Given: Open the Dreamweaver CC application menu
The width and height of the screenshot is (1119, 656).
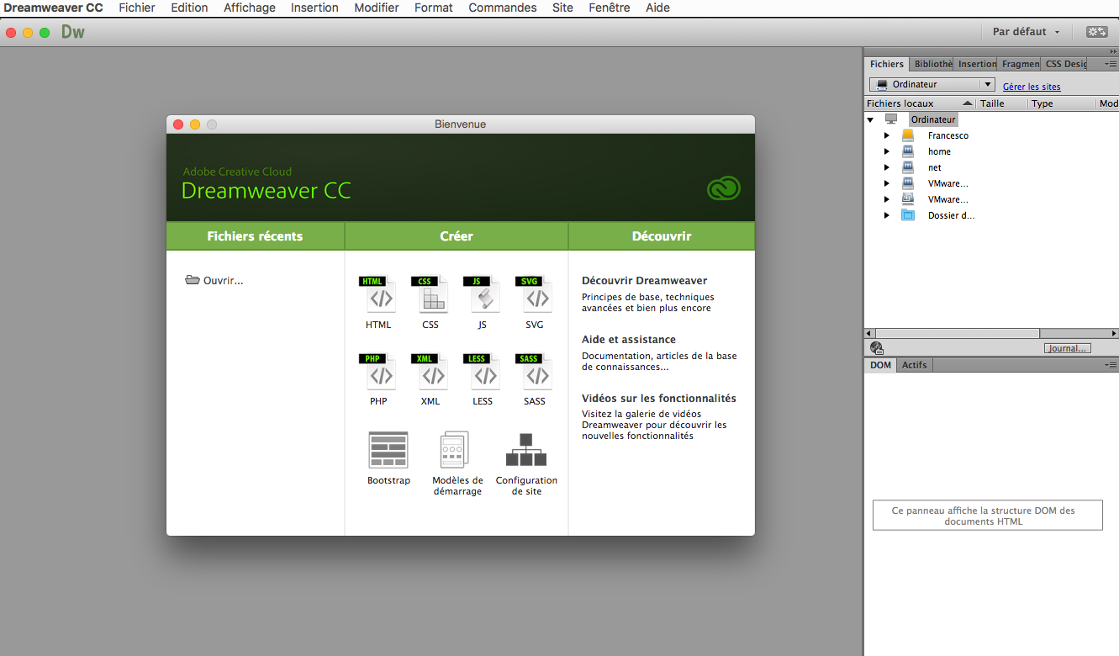Looking at the screenshot, I should 54,8.
